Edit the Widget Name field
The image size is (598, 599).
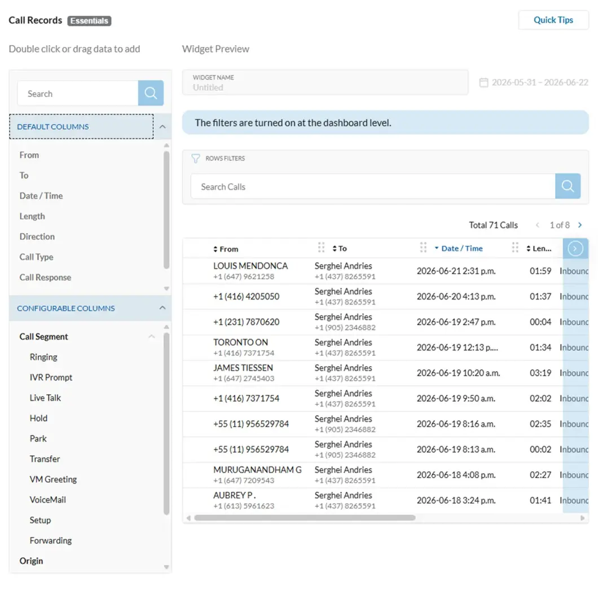tap(325, 82)
